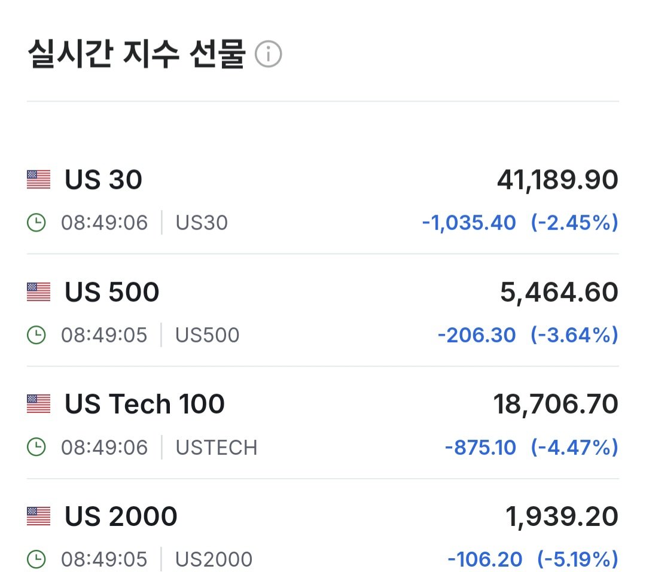Open the US 500 index details

tap(111, 291)
